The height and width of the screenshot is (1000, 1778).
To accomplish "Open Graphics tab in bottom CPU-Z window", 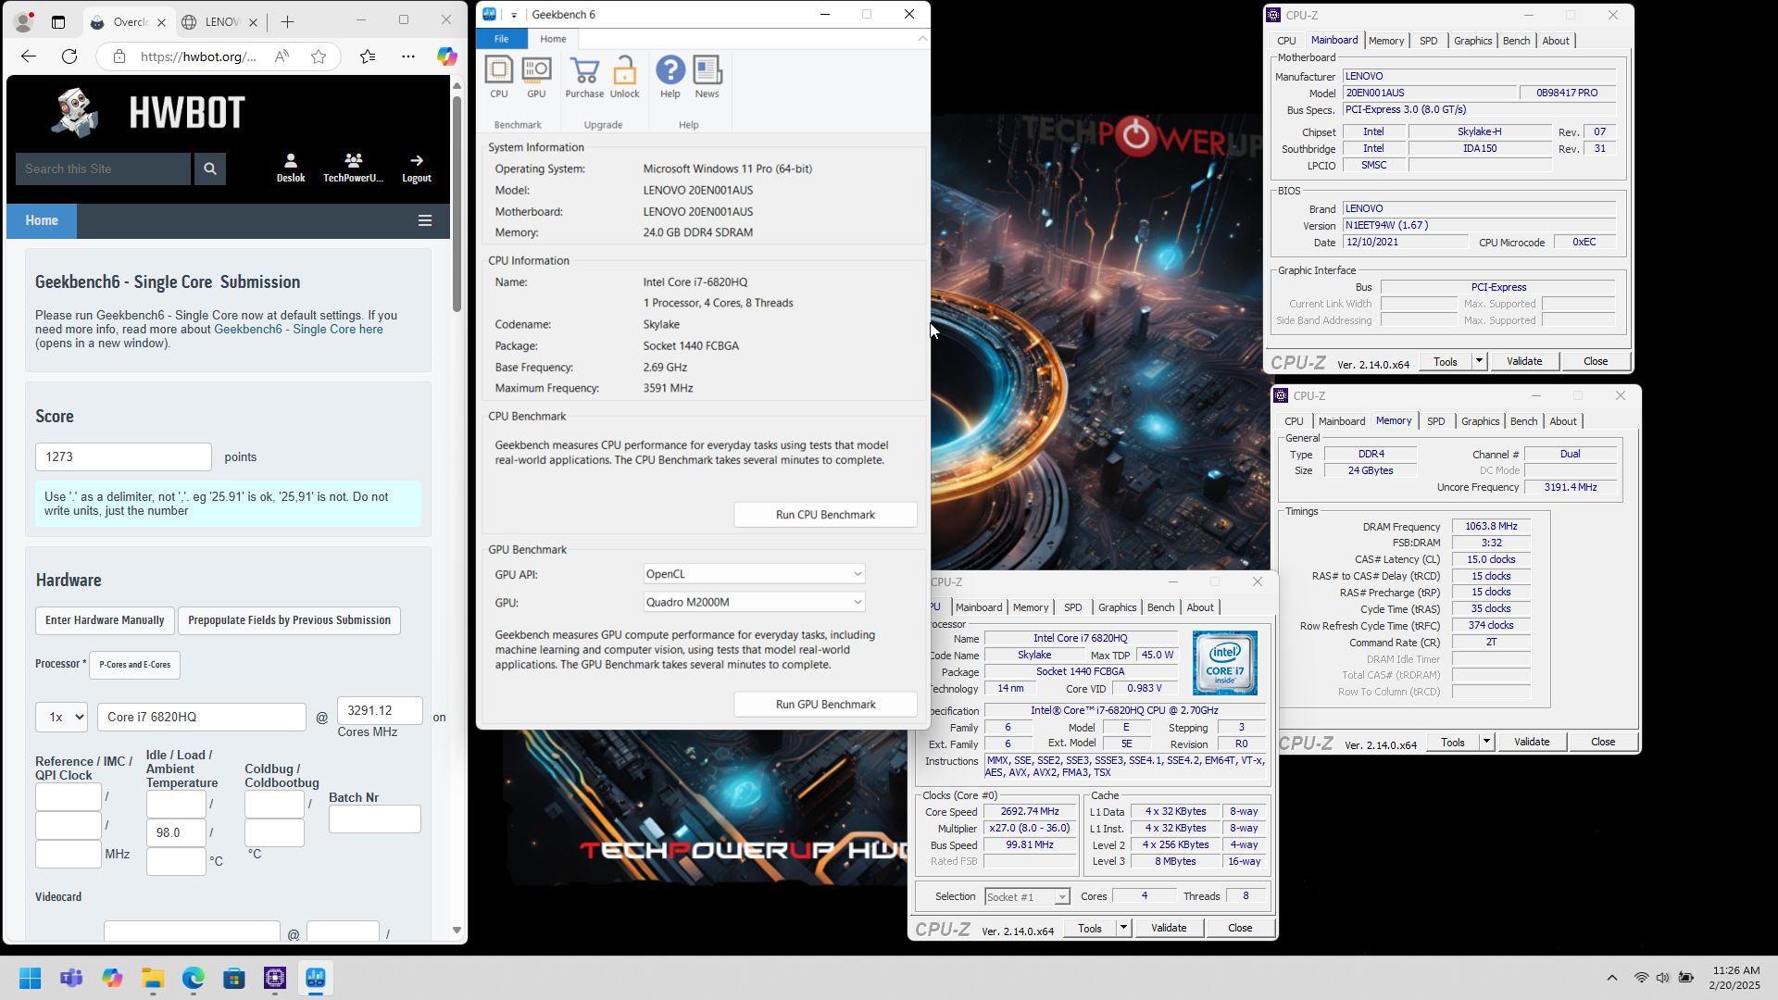I will tap(1118, 607).
